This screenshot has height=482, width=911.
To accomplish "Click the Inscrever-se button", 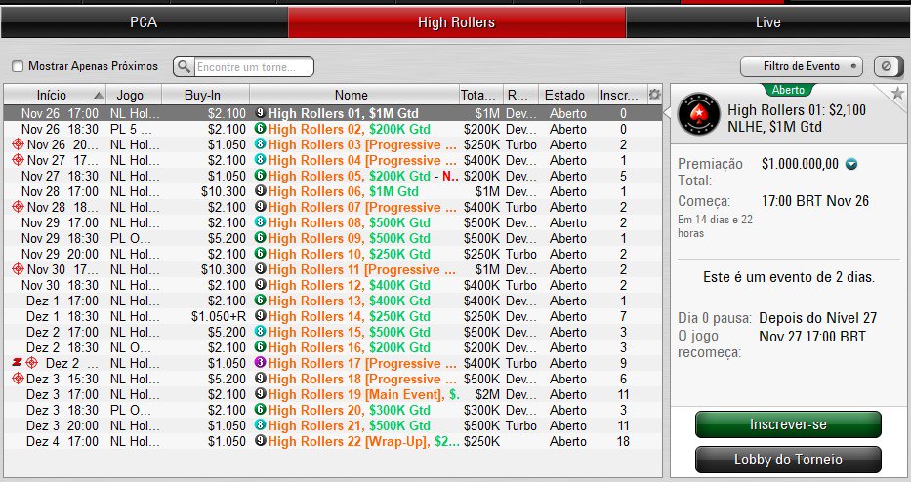I will [788, 424].
